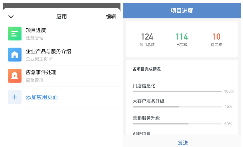Click the 门店信息化 100% progress bar
The image size is (243, 147).
[x=177, y=92]
